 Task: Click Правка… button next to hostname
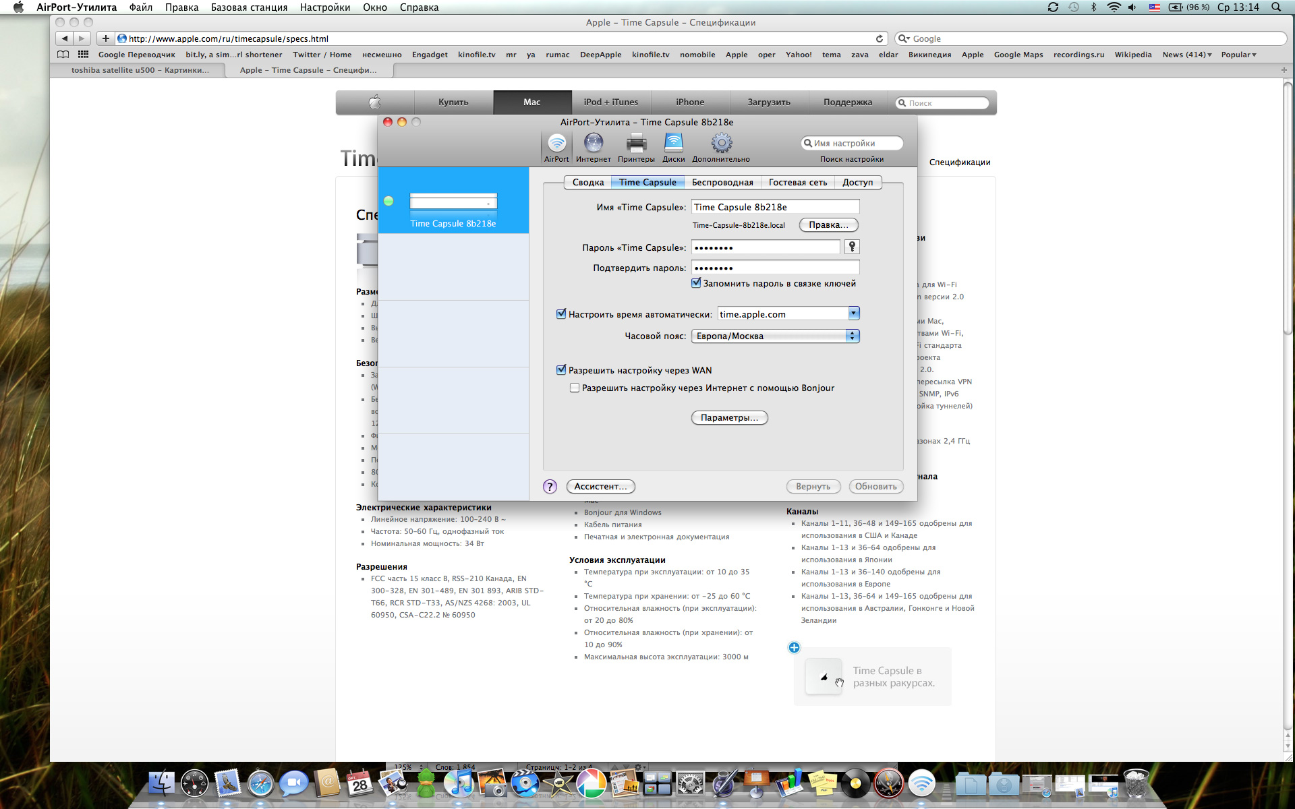(x=828, y=224)
